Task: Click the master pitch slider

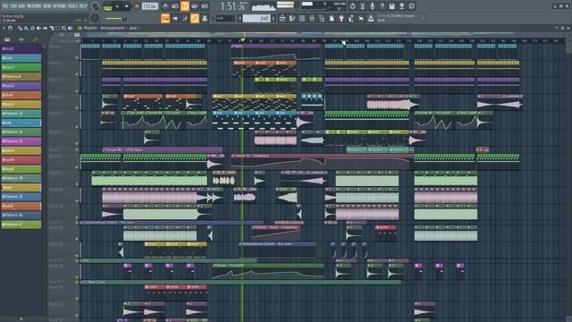Action: [x=115, y=19]
